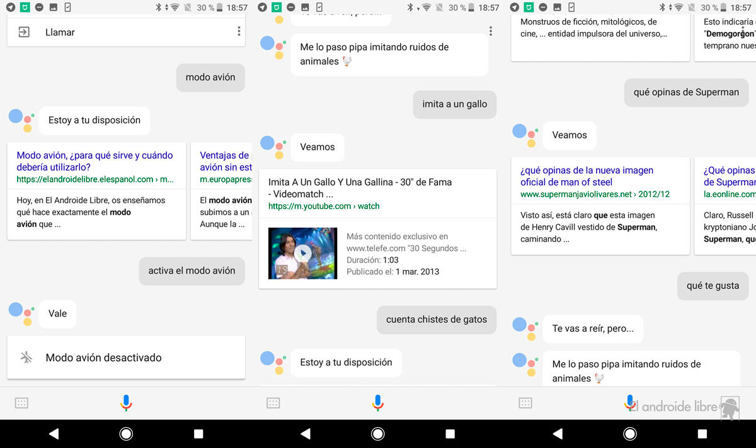Open recent apps below the modo avión chat
The height and width of the screenshot is (448, 756).
tap(198, 434)
